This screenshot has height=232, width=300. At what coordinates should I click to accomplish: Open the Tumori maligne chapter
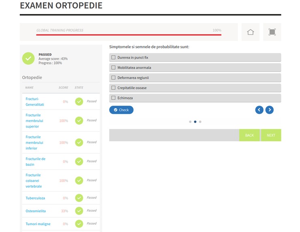pos(38,224)
